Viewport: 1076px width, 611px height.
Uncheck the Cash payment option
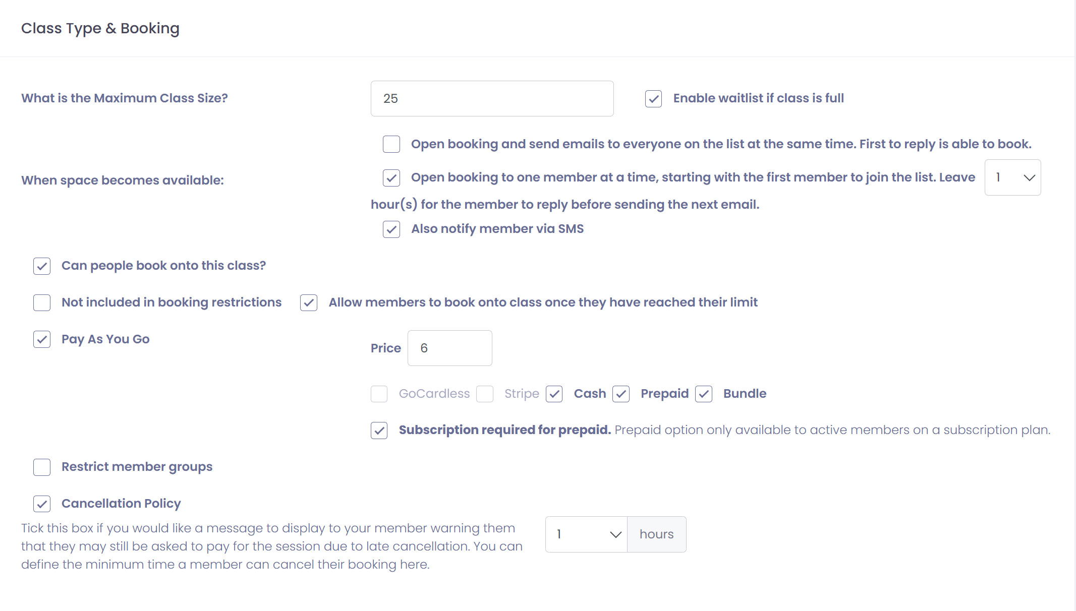click(554, 394)
